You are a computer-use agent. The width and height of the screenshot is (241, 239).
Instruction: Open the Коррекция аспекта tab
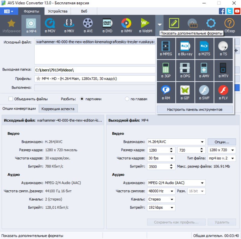[58, 109]
